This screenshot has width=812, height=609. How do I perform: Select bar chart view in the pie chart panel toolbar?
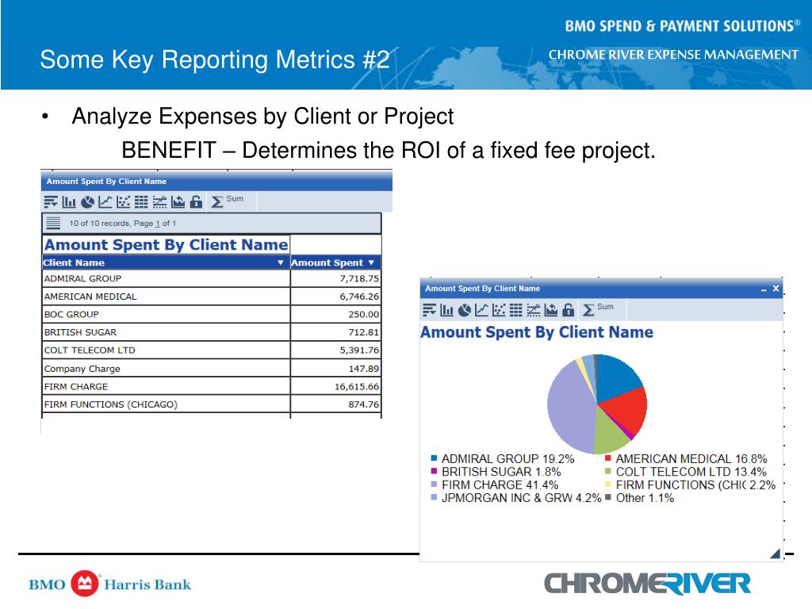[447, 310]
